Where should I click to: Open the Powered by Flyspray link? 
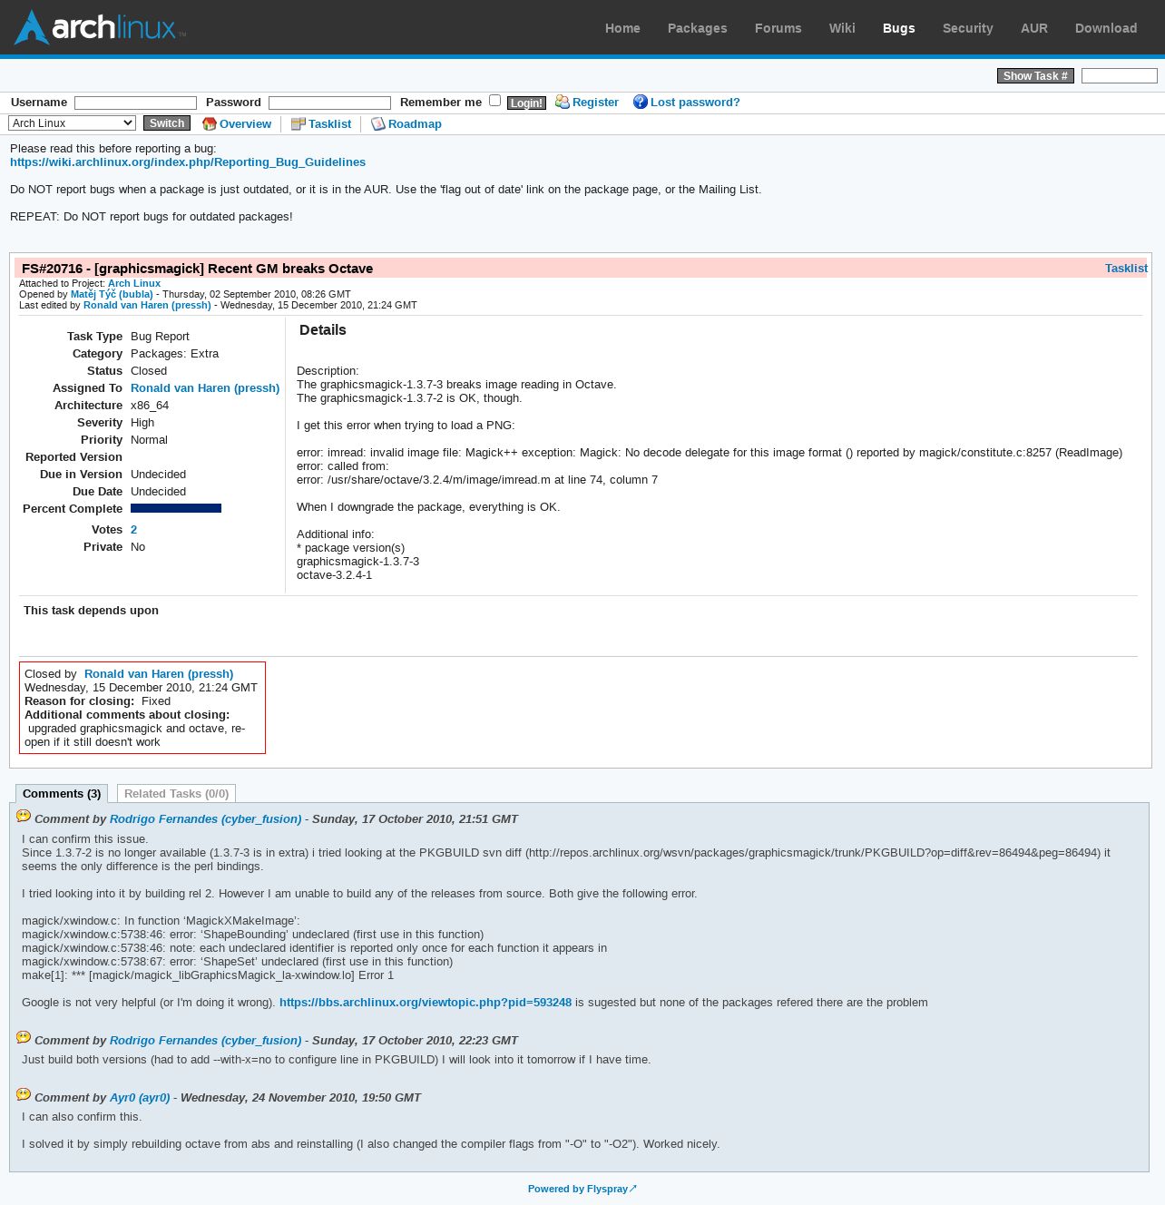point(582,1189)
